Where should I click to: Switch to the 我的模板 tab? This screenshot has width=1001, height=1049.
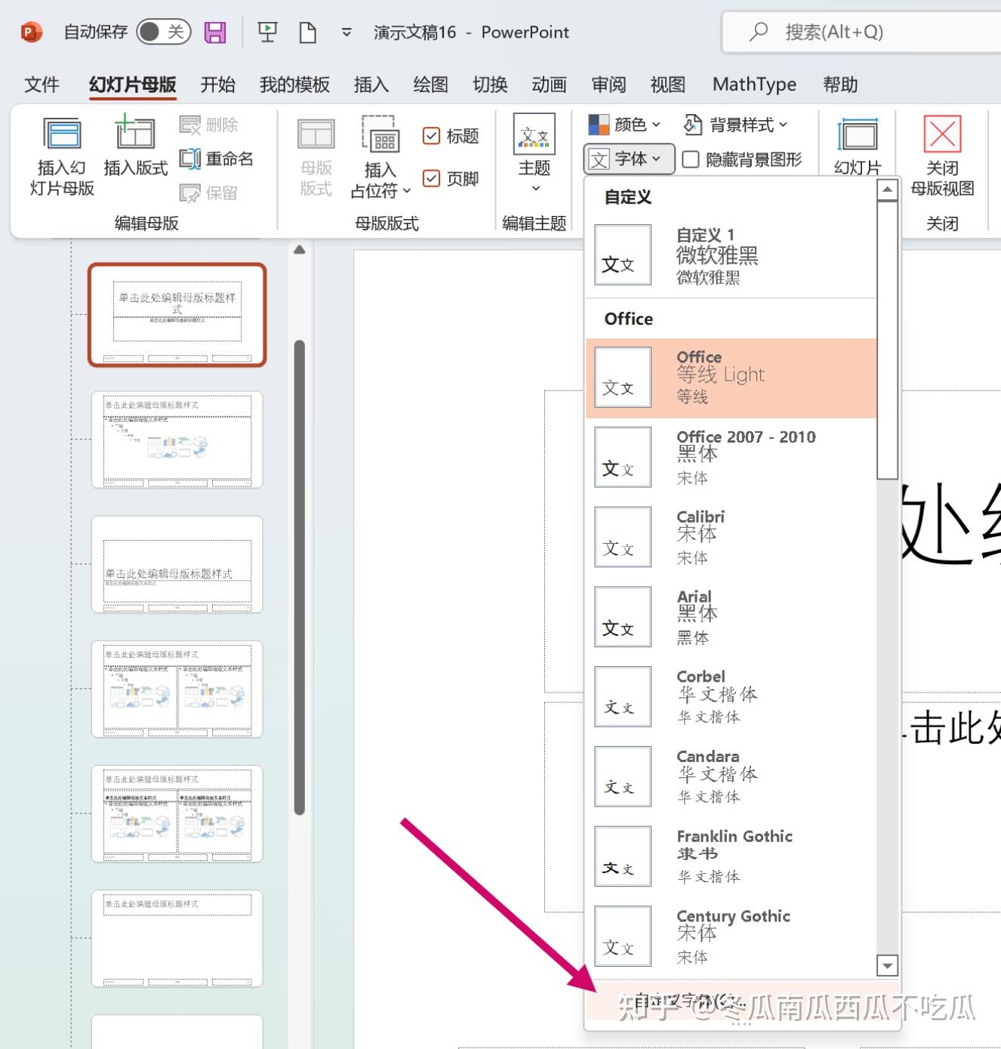[294, 84]
